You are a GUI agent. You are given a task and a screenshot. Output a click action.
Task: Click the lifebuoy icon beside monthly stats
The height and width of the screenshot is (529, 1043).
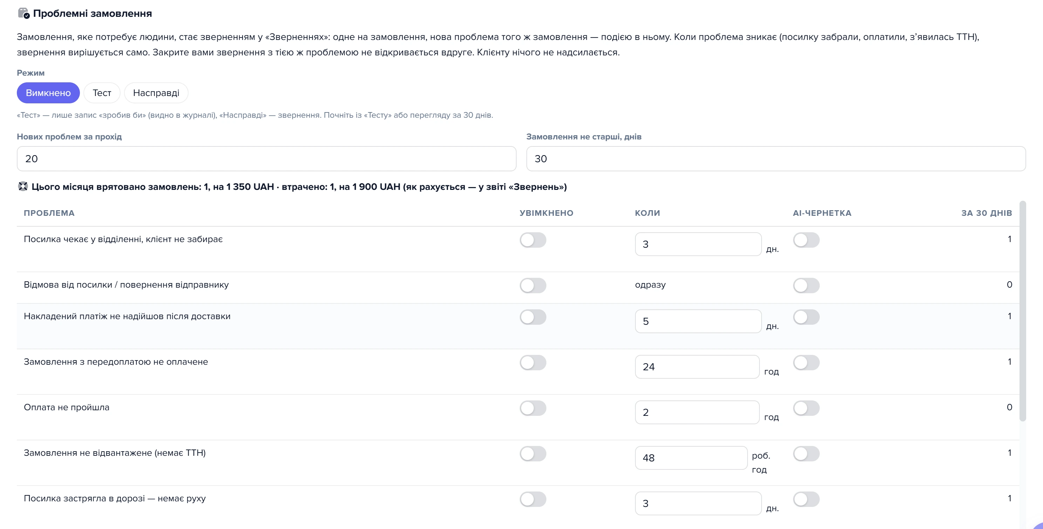[23, 186]
